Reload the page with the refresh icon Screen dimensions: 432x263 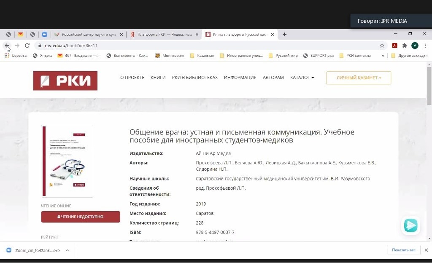(x=27, y=46)
